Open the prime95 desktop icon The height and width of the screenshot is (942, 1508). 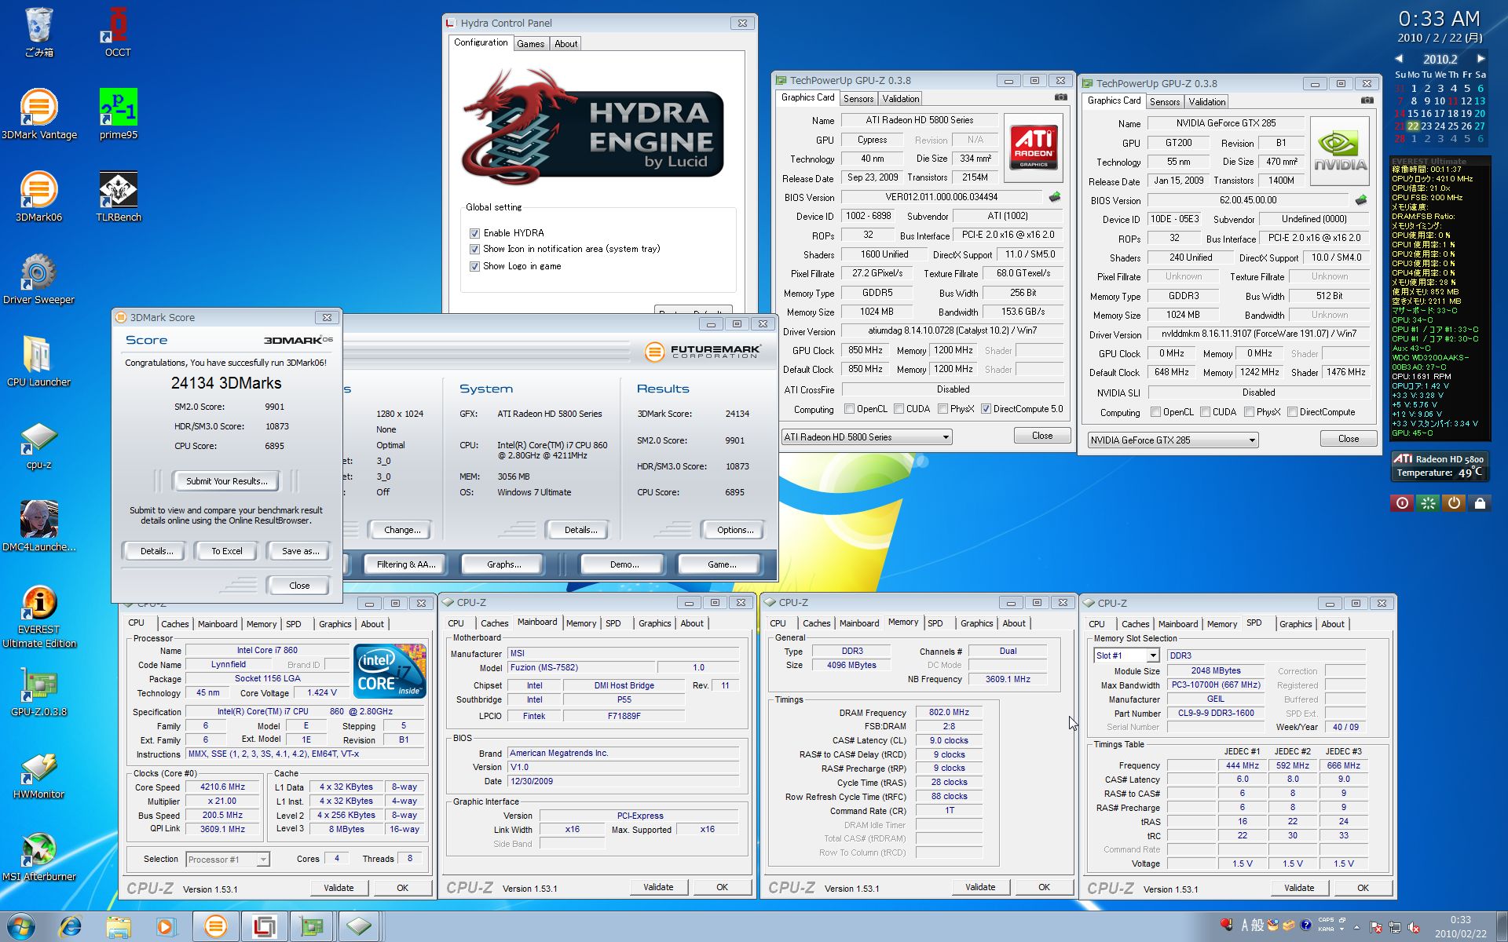tap(118, 114)
